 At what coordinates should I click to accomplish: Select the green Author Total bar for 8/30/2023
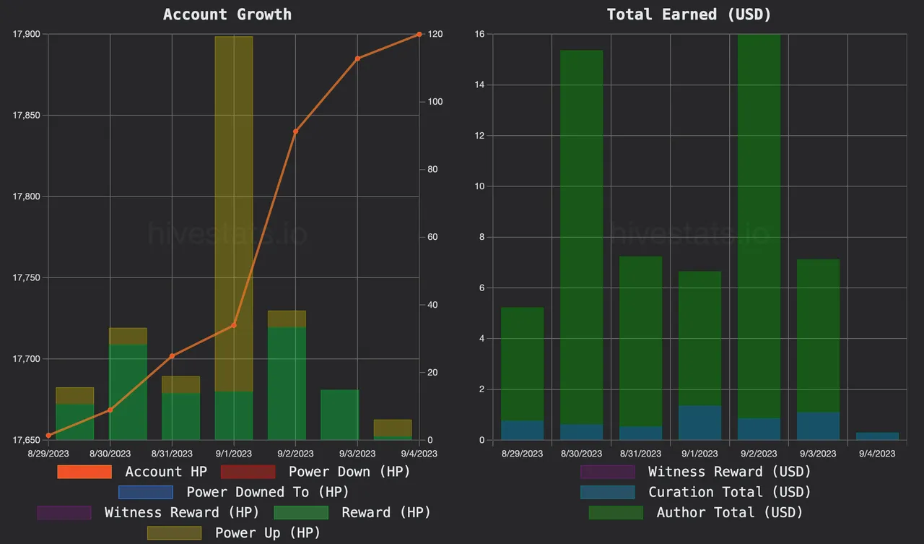581,238
